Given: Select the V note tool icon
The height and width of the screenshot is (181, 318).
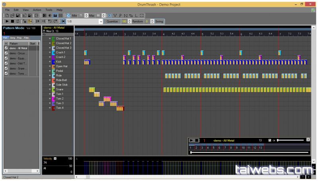Looking at the screenshot, I should pyautogui.click(x=115, y=15).
